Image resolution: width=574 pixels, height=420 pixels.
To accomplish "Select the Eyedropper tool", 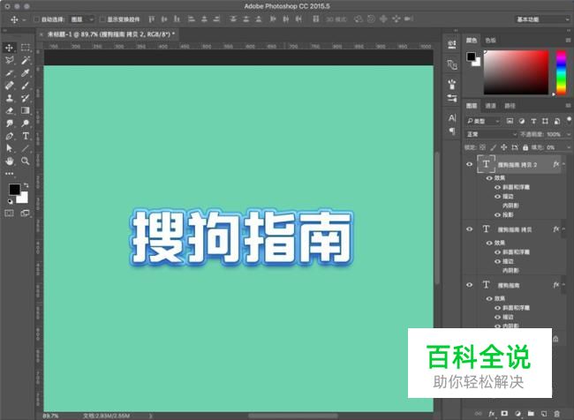I will point(26,73).
